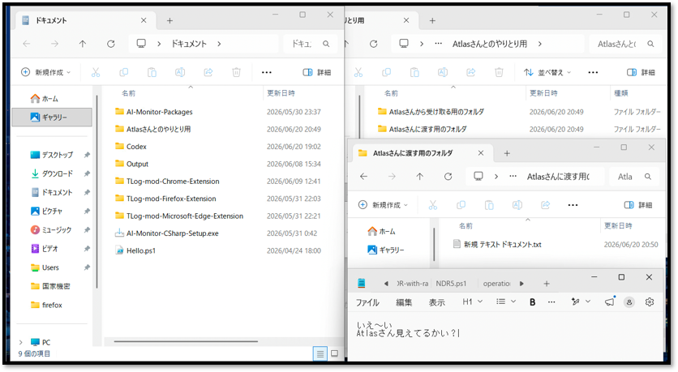Open more formatting (…) in Notepad
This screenshot has width=678, height=372.
tap(551, 302)
